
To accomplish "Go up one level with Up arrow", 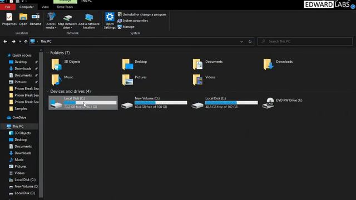I will pos(26,42).
